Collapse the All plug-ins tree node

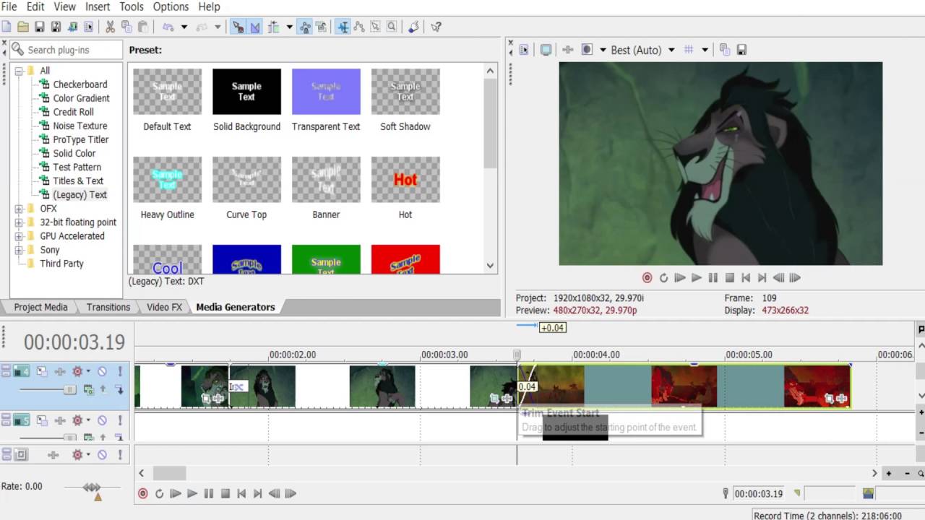click(x=19, y=71)
